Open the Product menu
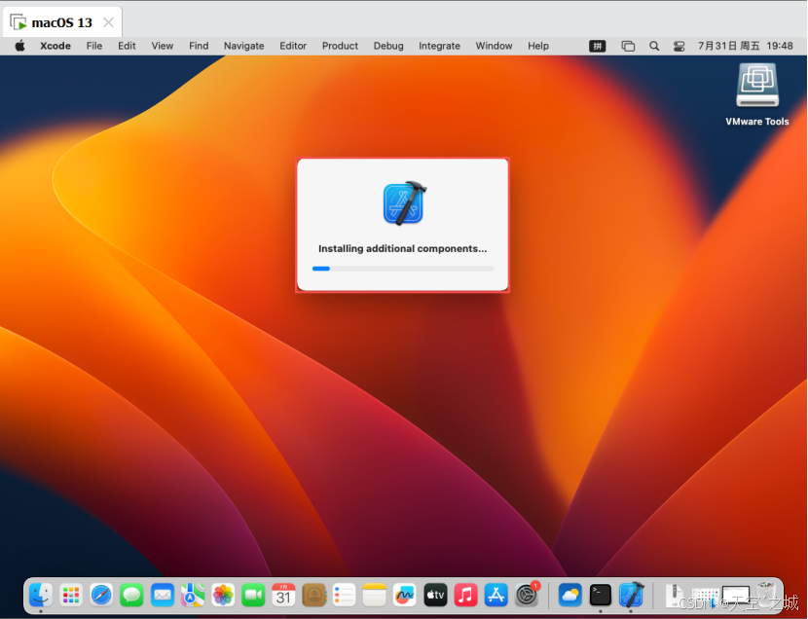 tap(340, 46)
